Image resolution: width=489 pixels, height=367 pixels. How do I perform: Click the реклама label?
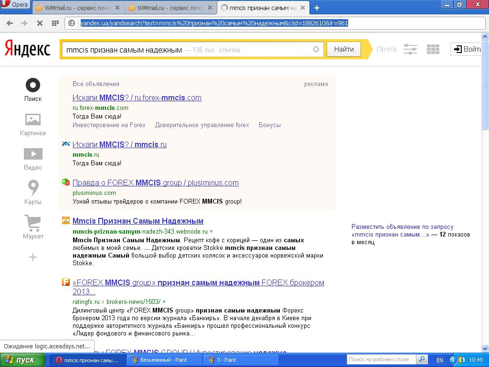tap(316, 84)
